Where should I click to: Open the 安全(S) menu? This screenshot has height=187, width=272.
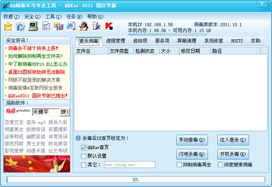tap(32, 17)
